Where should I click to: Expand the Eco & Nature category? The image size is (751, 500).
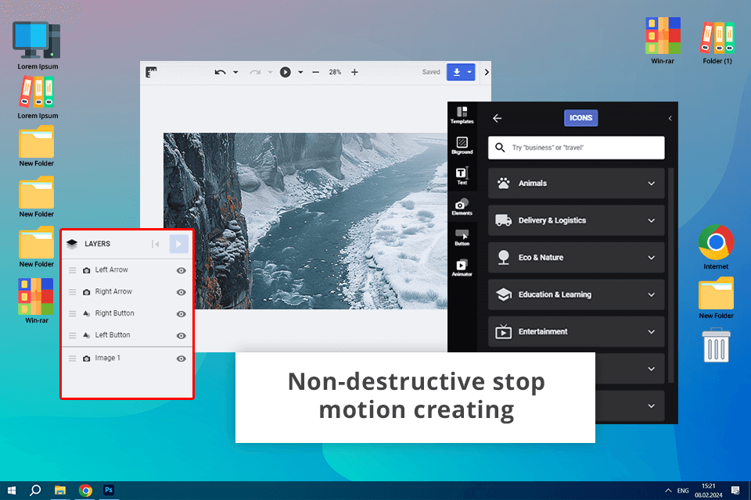click(x=577, y=257)
